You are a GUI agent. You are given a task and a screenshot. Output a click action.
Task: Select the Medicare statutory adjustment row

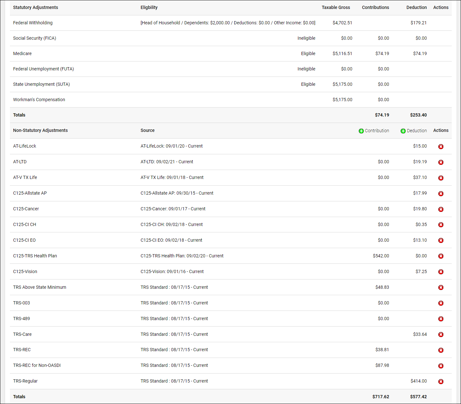pos(22,53)
